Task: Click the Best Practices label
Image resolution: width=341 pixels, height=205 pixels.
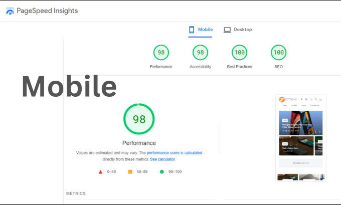Action: coord(239,67)
